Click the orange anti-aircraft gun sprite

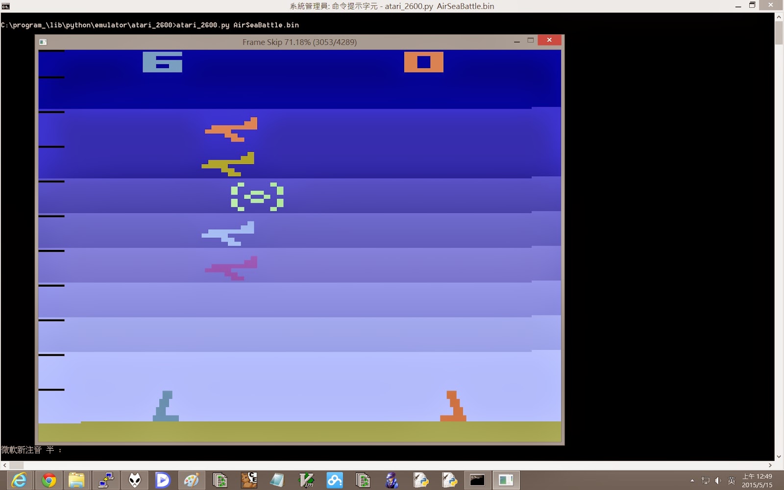453,406
